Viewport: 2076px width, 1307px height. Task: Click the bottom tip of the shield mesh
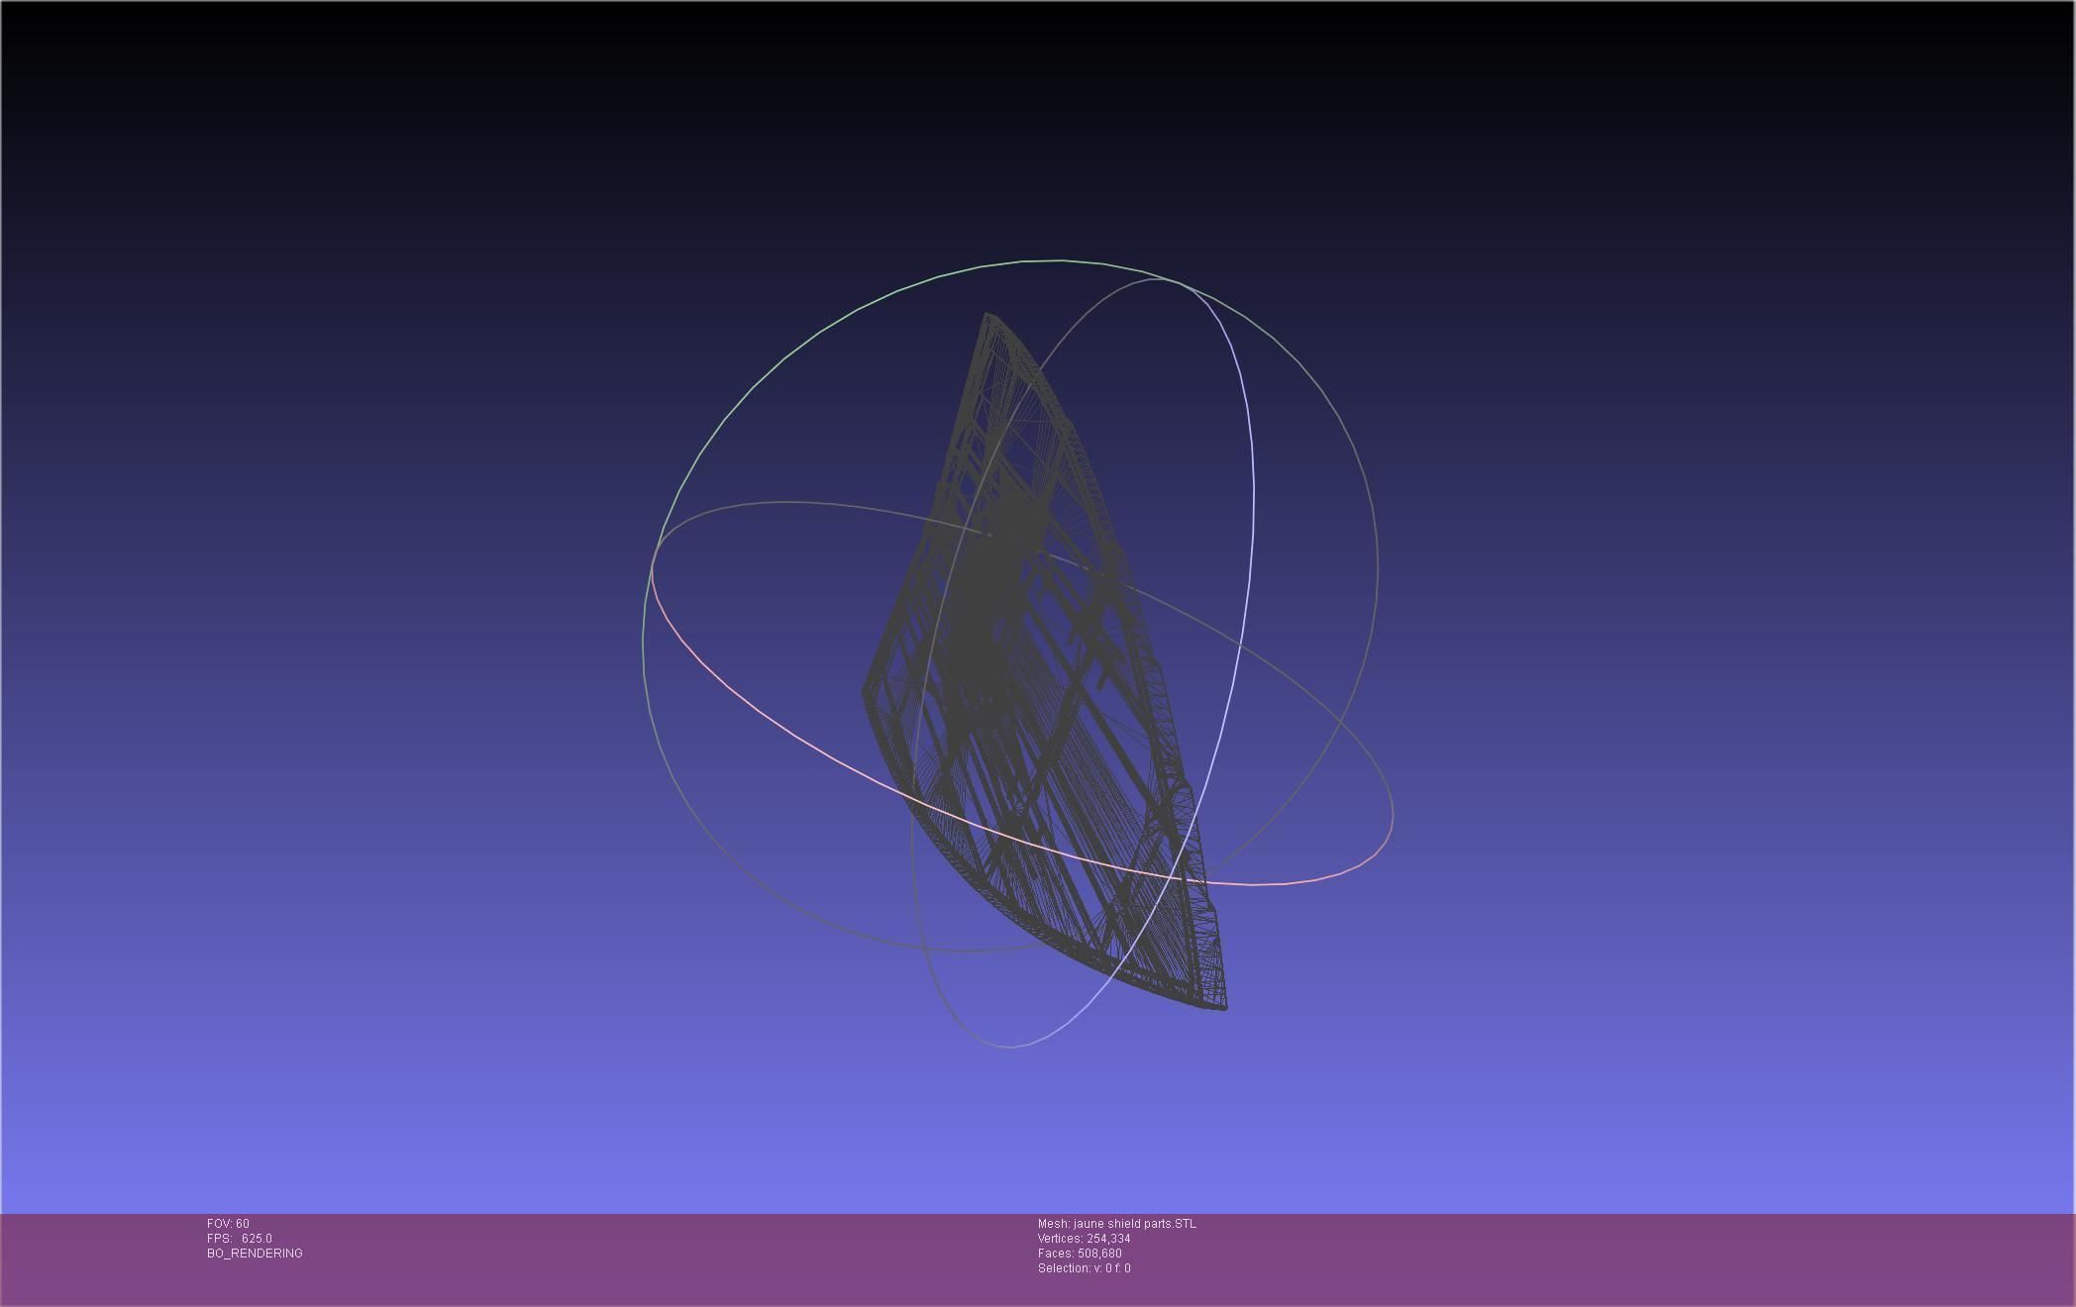[1224, 1007]
